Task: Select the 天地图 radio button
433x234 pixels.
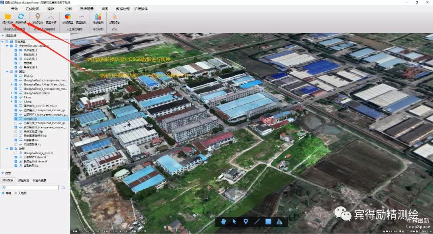Action: point(16,193)
